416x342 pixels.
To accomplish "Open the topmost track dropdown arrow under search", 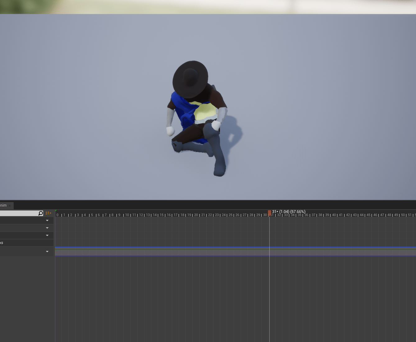I will point(47,220).
